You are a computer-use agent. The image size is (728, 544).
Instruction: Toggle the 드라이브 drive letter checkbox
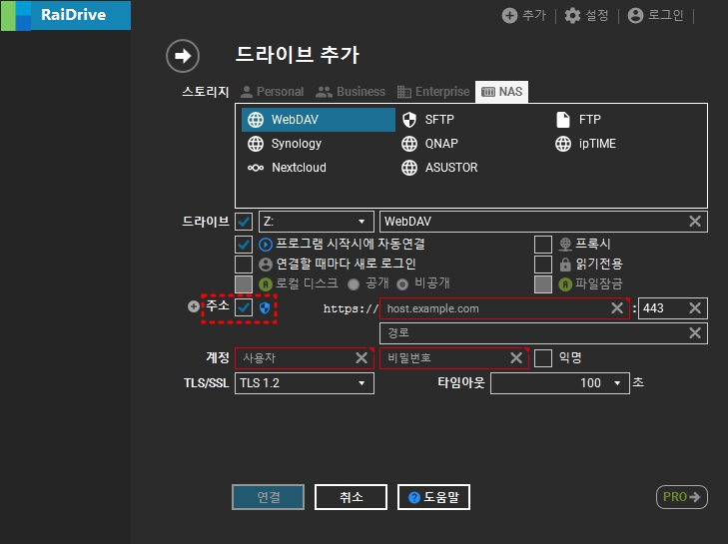click(244, 222)
